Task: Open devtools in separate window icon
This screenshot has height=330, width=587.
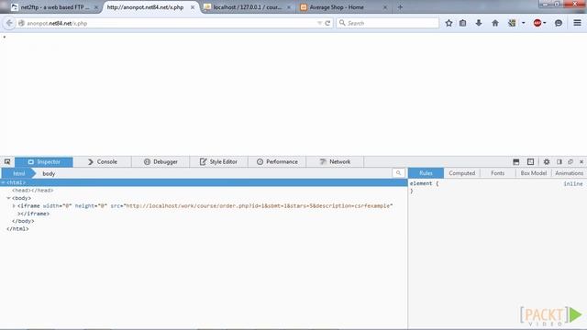Action: click(570, 161)
